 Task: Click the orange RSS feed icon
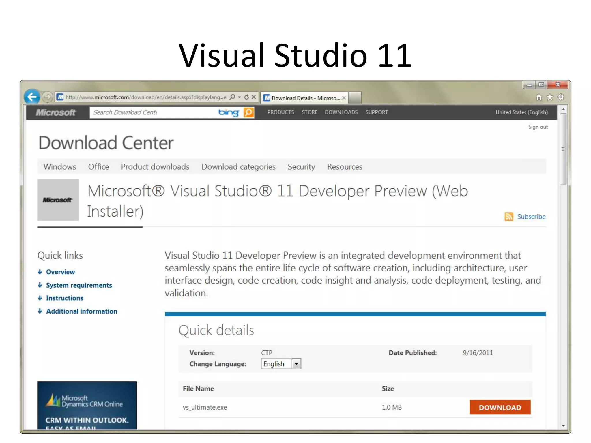click(x=509, y=216)
